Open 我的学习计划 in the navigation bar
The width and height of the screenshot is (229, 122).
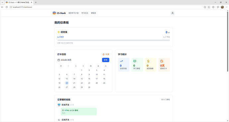point(73,13)
